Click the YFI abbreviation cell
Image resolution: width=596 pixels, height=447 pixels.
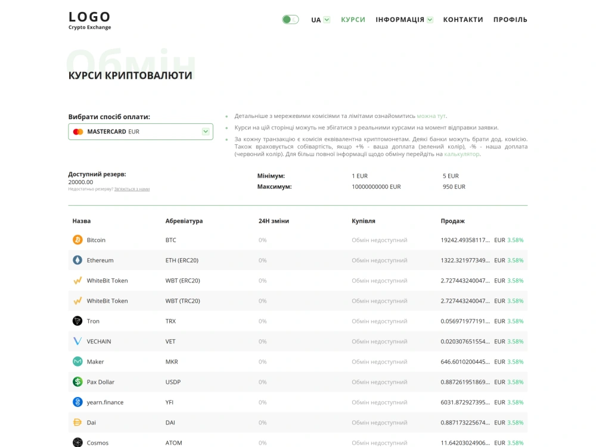(x=169, y=402)
